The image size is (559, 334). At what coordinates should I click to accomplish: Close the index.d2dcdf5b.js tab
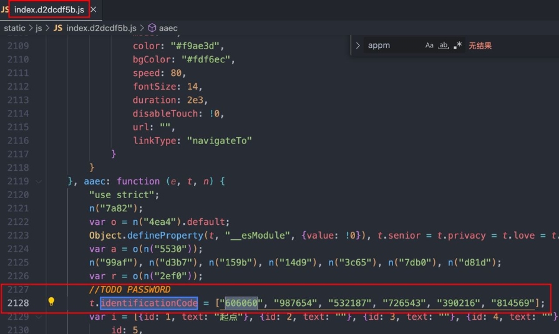94,10
